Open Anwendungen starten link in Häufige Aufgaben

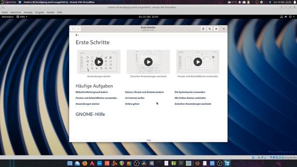point(88,104)
